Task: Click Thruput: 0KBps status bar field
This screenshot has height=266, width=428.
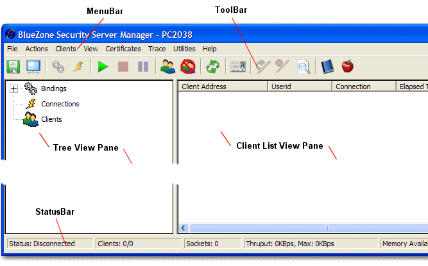Action: (x=311, y=244)
